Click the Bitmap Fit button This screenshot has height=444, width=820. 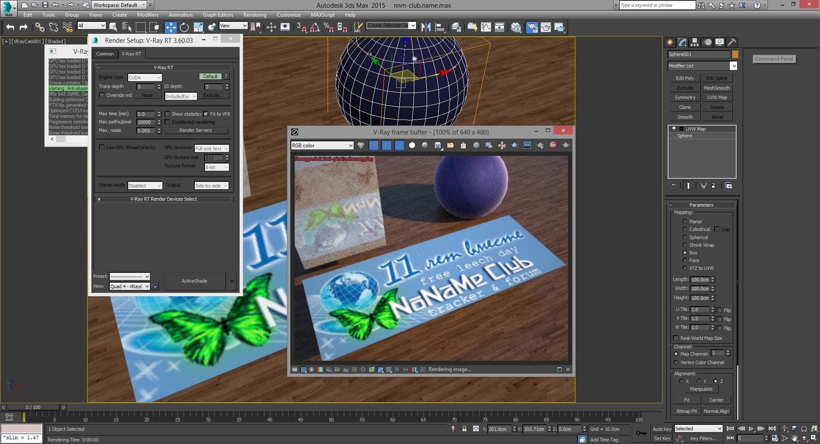(x=686, y=411)
